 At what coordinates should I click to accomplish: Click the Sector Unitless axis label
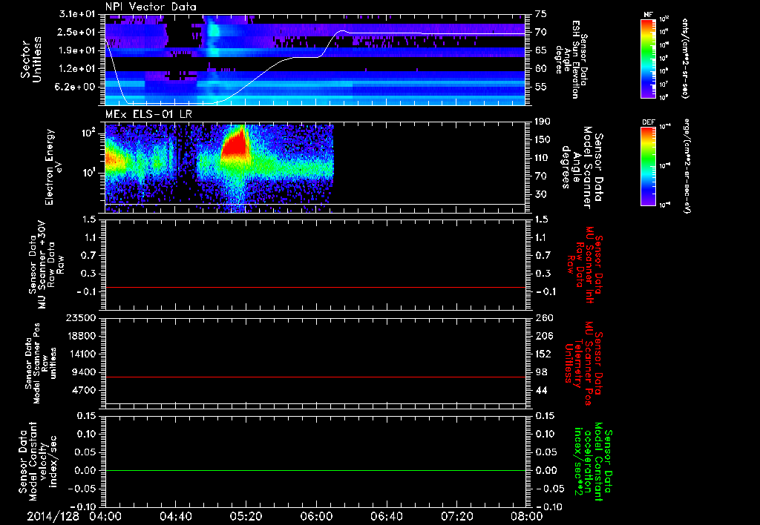tap(30, 59)
